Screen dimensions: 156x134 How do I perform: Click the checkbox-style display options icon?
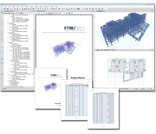(54, 9)
